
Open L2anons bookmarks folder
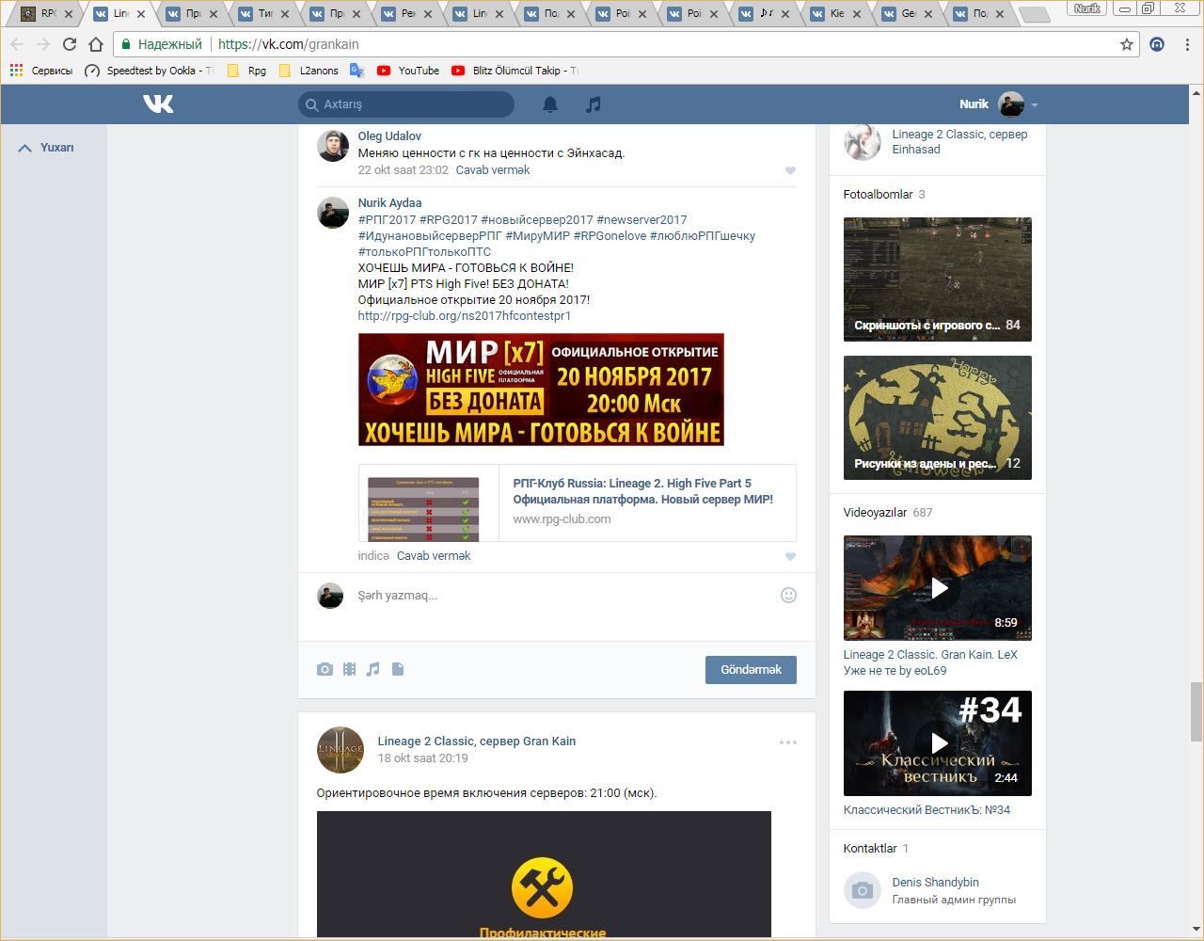tap(309, 71)
